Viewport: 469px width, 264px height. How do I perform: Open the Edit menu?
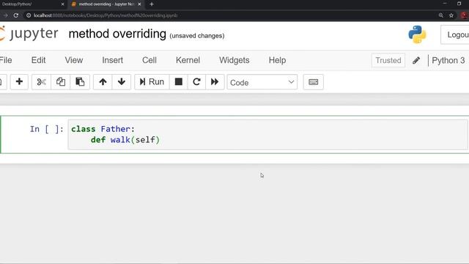click(x=38, y=60)
